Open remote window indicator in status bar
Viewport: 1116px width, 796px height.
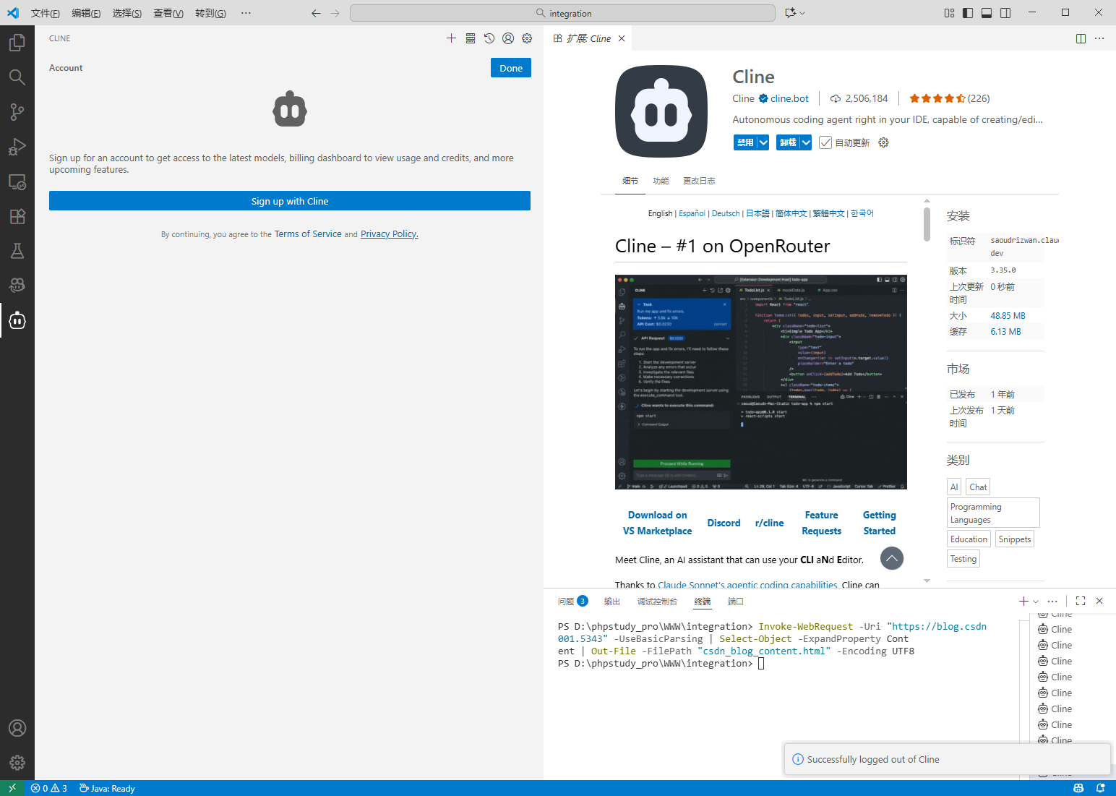click(12, 788)
